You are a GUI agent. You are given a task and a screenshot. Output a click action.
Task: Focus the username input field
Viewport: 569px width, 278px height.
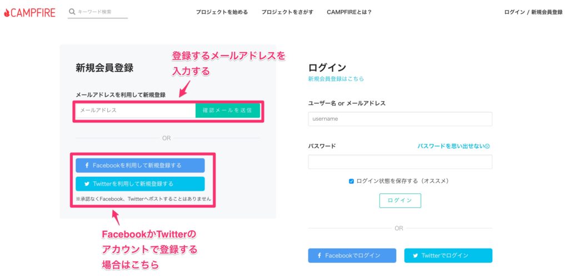click(x=400, y=118)
